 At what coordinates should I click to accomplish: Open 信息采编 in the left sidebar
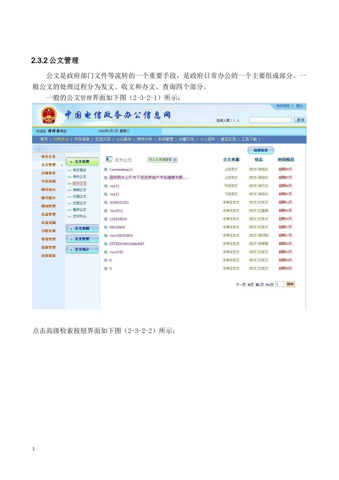pyautogui.click(x=49, y=223)
